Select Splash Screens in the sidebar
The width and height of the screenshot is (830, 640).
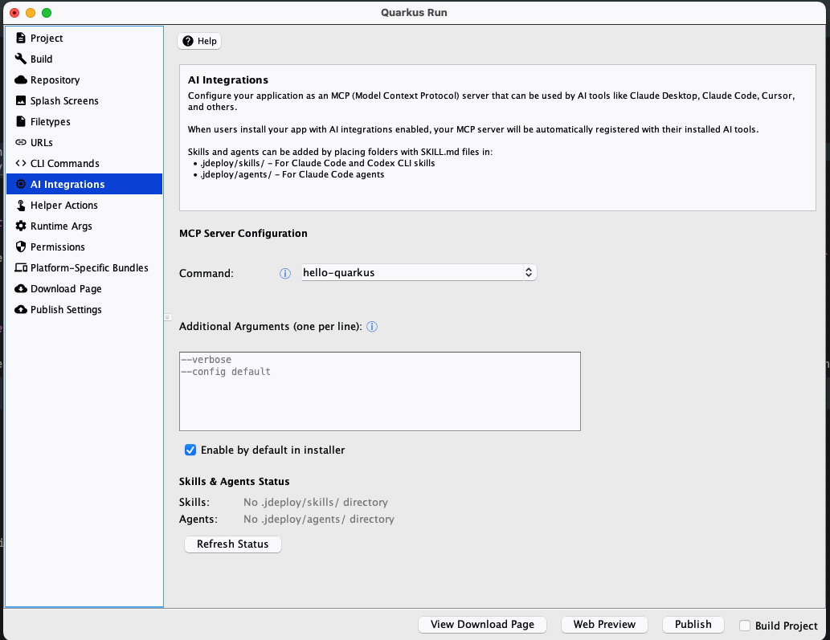(x=84, y=100)
